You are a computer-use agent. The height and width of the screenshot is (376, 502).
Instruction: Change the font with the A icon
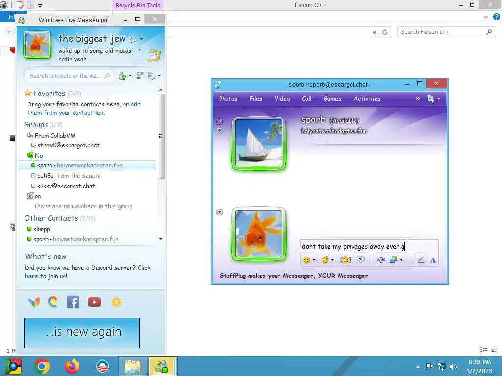coord(433,260)
